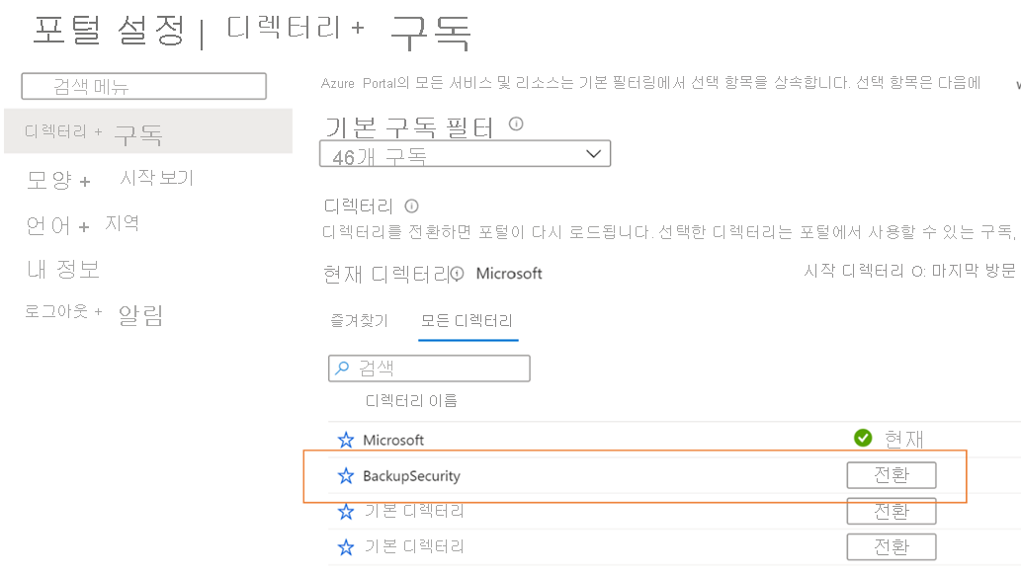Viewport: 1021px width, 577px height.
Task: Switch to the 즐겨찾기 tab
Action: coord(360,321)
